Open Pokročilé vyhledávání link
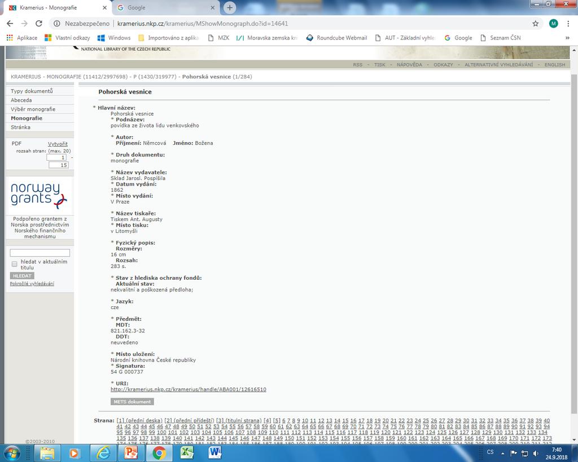Viewport: 578px width, 462px height. click(x=32, y=284)
